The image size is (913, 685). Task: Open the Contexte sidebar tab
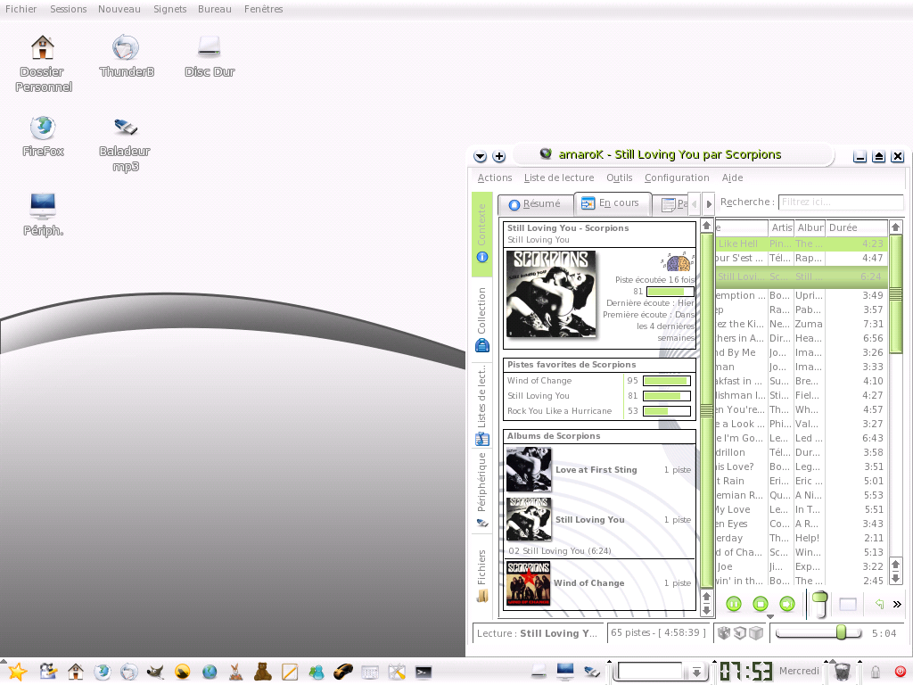point(482,235)
